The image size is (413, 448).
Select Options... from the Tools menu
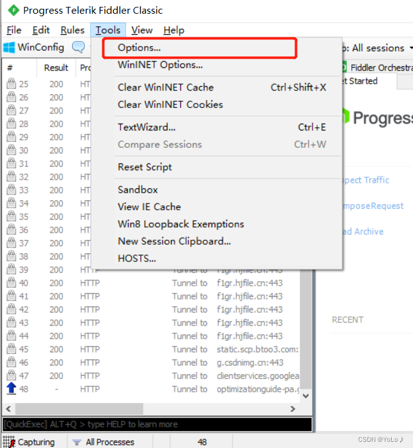coord(139,47)
